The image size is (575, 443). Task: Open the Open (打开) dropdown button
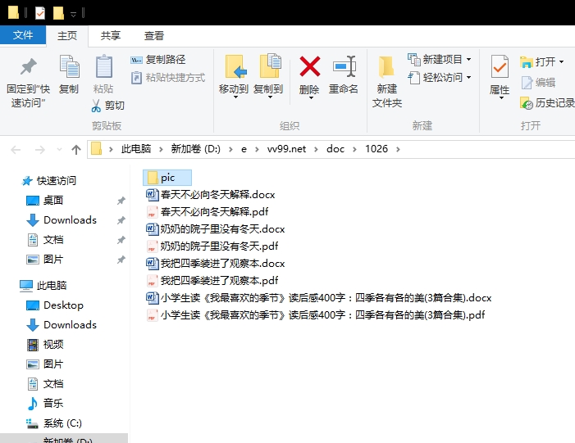point(542,61)
